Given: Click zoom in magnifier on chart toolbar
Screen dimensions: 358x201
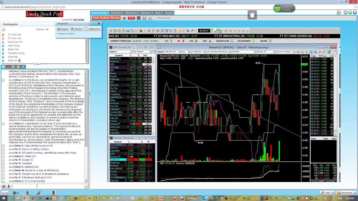Looking at the screenshot, I should pyautogui.click(x=302, y=52).
